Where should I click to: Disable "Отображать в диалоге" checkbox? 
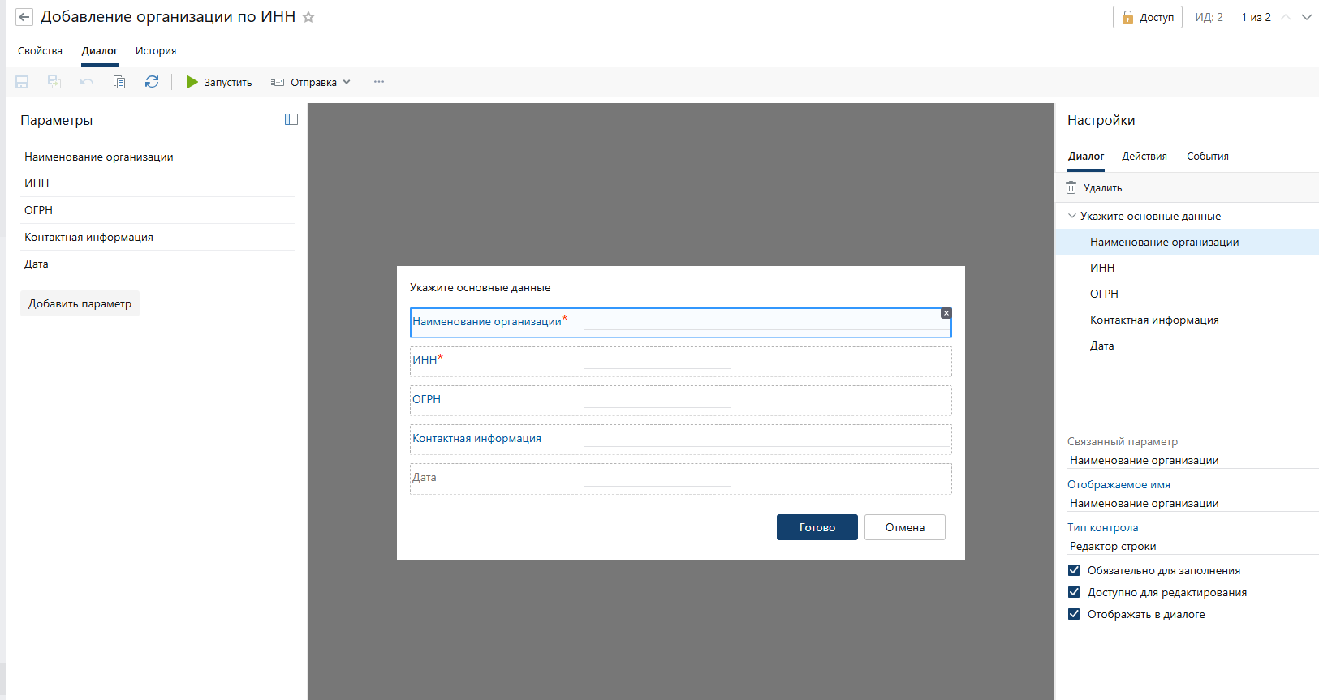[x=1074, y=614]
